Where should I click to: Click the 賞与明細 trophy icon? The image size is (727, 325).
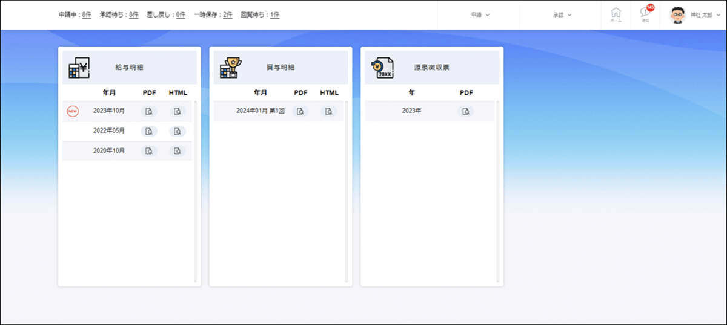[x=230, y=68]
